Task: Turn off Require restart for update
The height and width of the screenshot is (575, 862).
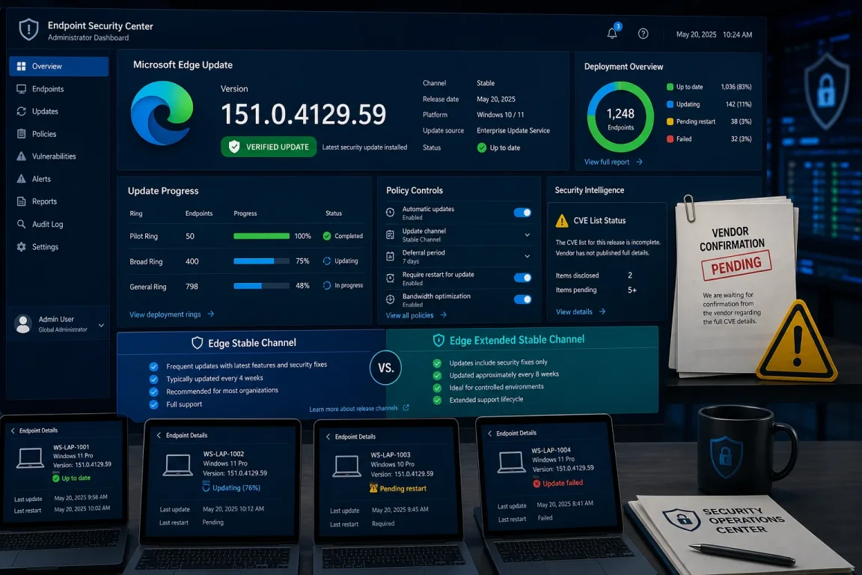Action: 522,277
